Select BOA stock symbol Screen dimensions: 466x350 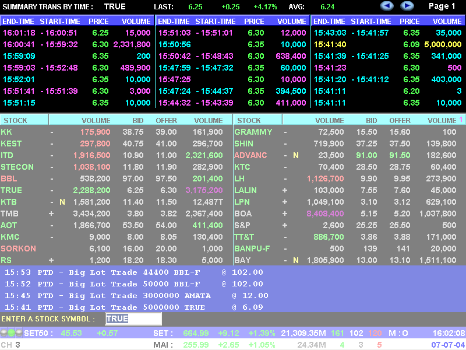coord(243,213)
